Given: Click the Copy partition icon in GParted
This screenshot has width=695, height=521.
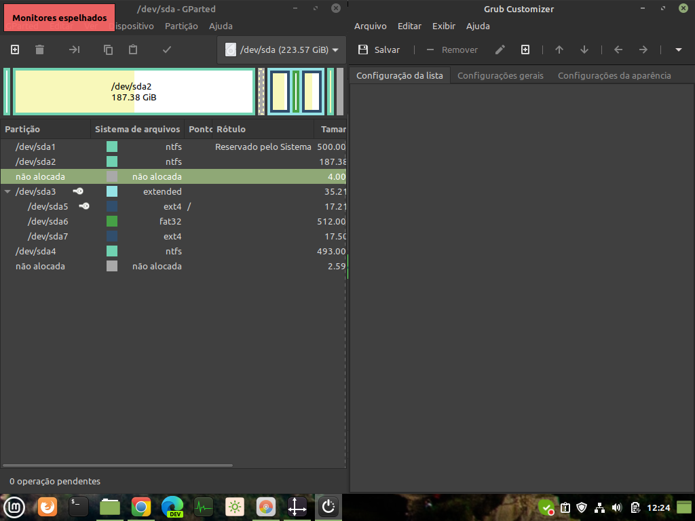Looking at the screenshot, I should (108, 50).
